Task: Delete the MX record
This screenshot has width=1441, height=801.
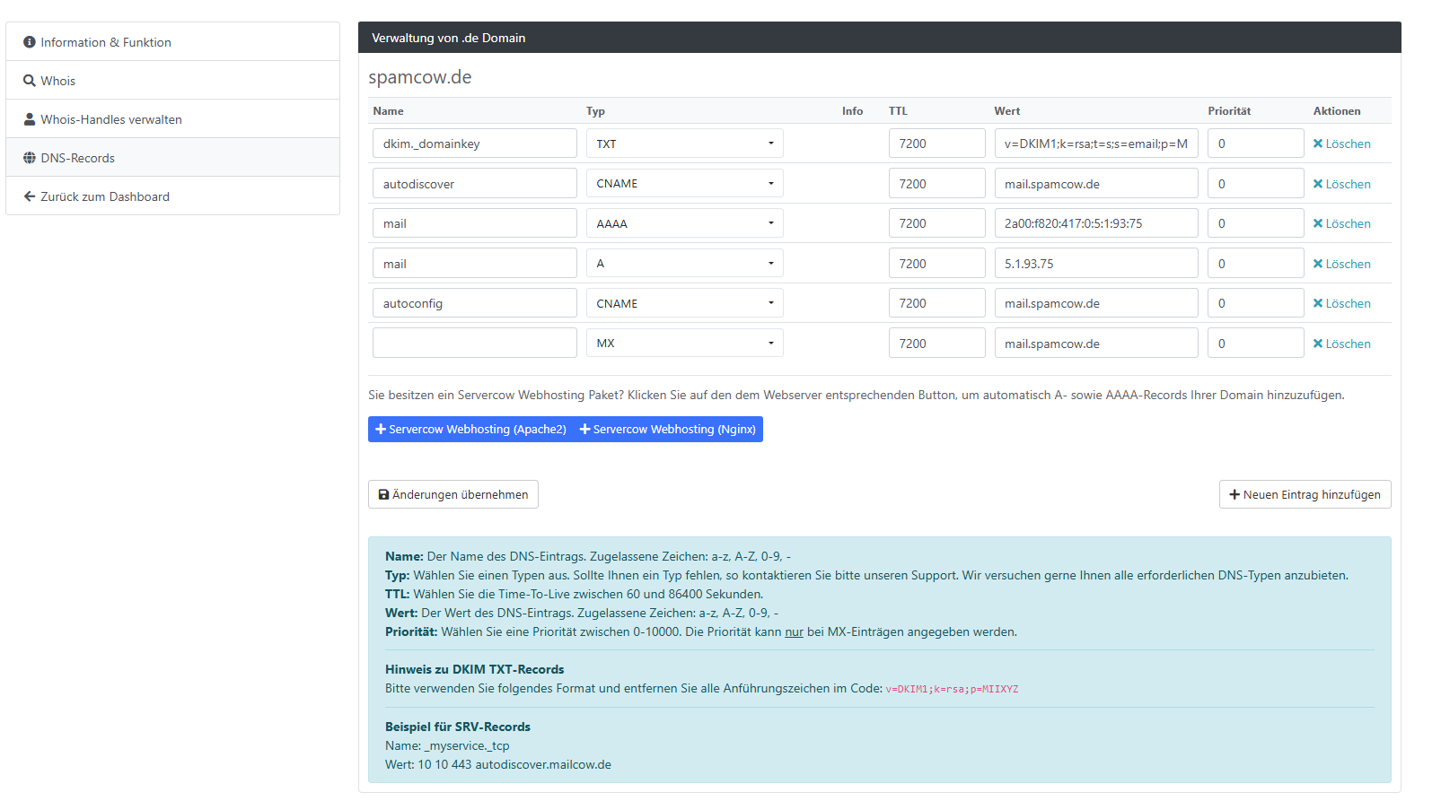Action: point(1341,344)
